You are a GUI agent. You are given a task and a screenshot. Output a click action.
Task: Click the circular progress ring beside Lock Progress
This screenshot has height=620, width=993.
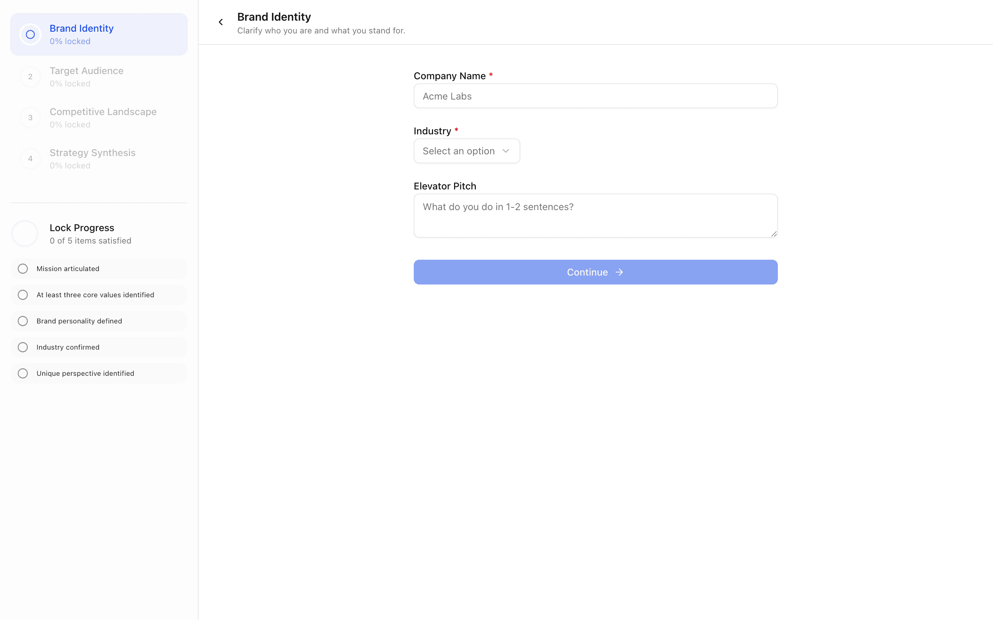[x=24, y=233]
